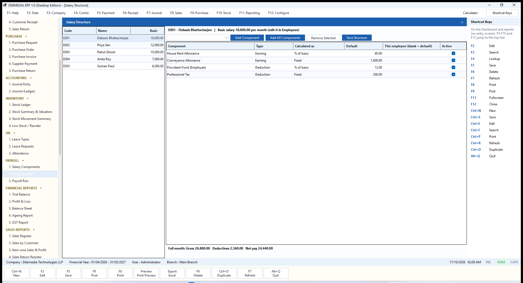Click F2 Edit bottom toolbar button
This screenshot has height=283, width=523.
[42, 273]
